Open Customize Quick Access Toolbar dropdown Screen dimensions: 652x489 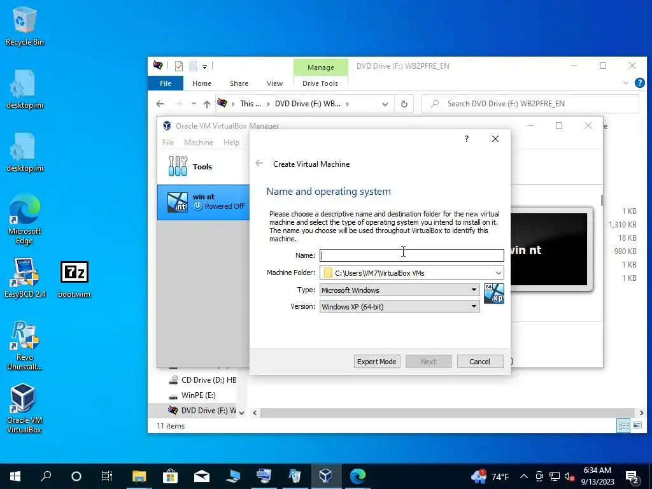click(204, 66)
